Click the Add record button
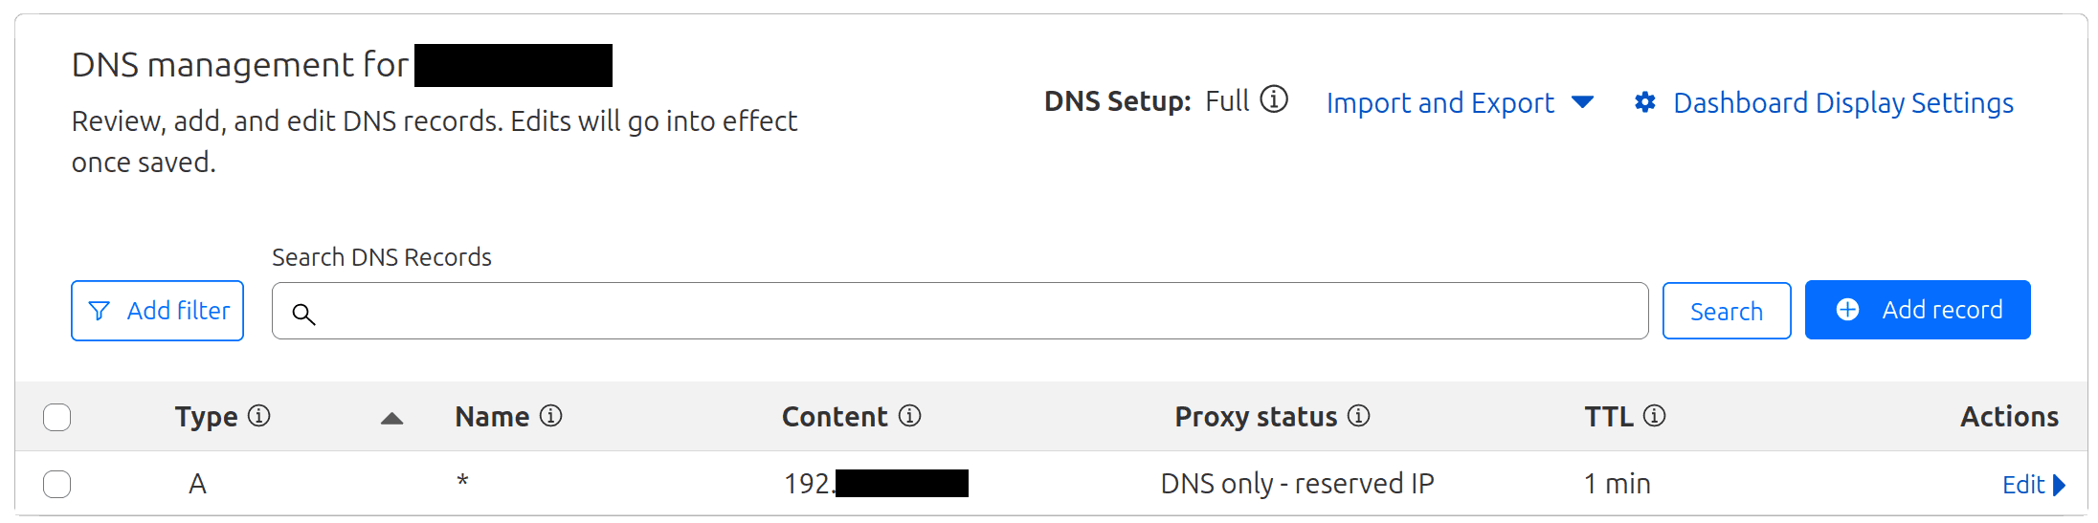2098x523 pixels. tap(1918, 310)
